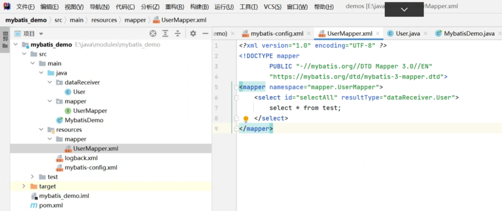Viewport: 502px width, 211px height.
Task: Click the Expand All icon in project panel
Action: 165,34
